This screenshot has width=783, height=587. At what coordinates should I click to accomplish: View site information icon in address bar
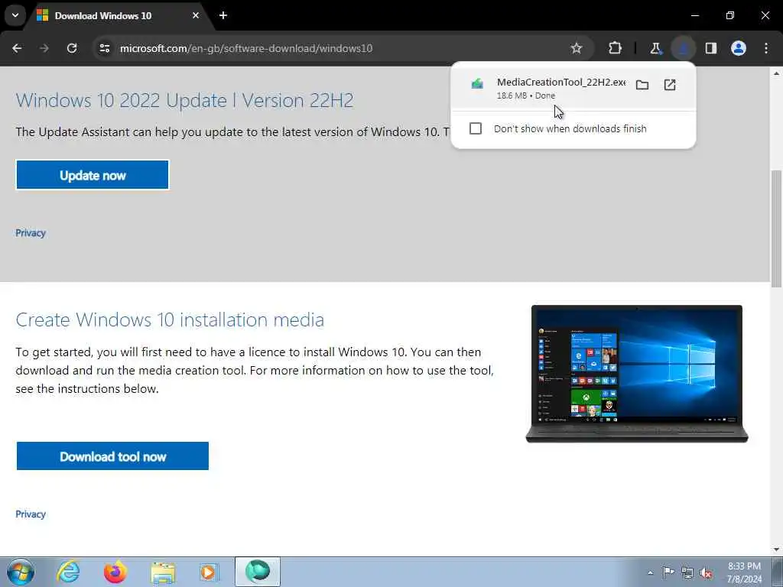pos(104,48)
